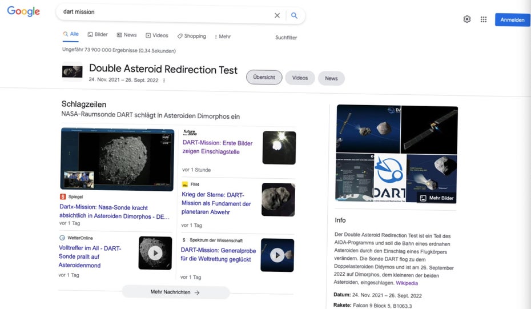Click the Anmelden sign-in button
Image resolution: width=531 pixels, height=309 pixels.
(x=512, y=20)
